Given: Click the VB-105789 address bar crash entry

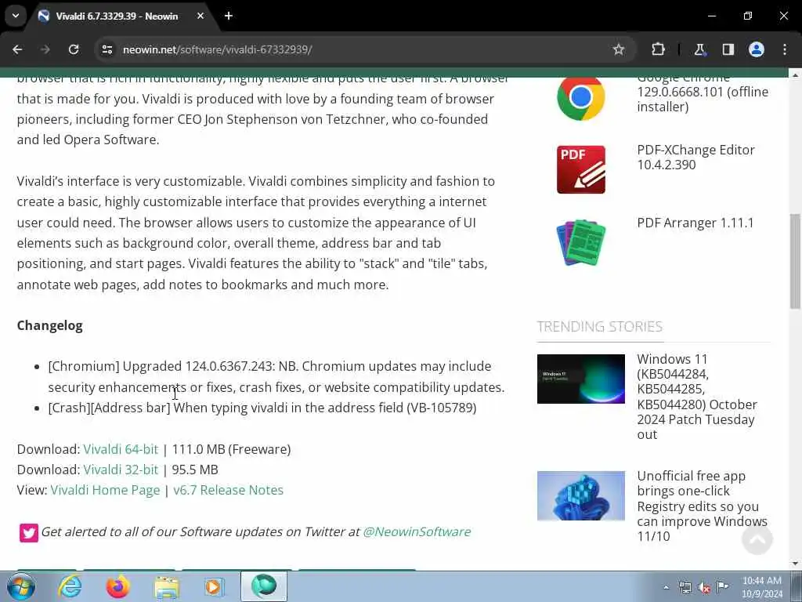Looking at the screenshot, I should tap(262, 408).
